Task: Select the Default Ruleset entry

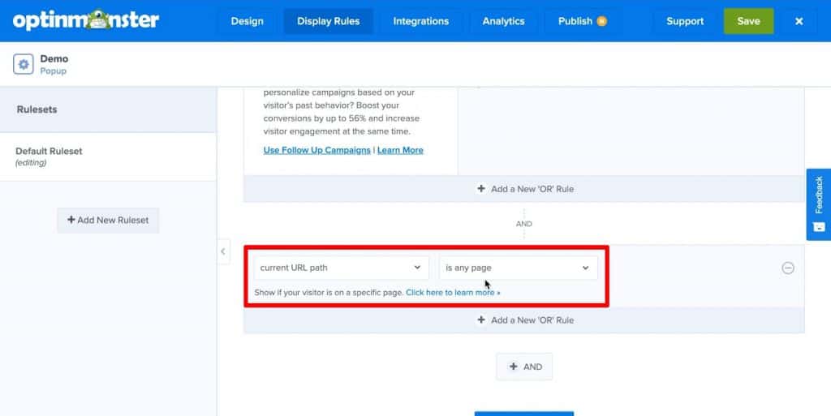Action: pyautogui.click(x=108, y=157)
